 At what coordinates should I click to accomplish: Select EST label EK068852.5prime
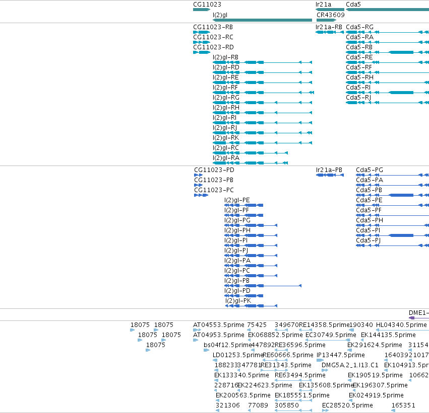[x=275, y=335]
